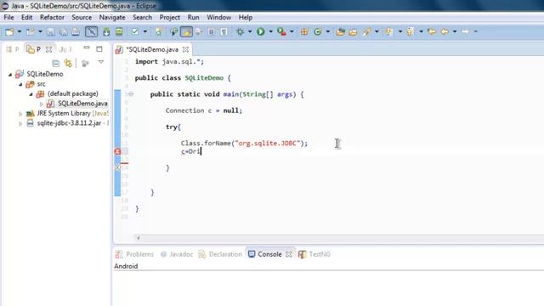Click the Run with red toolbox icon

point(281,32)
